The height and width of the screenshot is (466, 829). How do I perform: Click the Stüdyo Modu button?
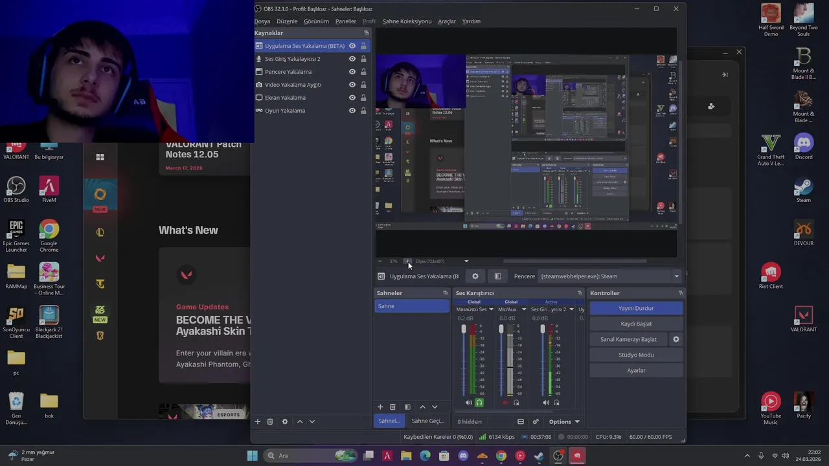pyautogui.click(x=636, y=355)
